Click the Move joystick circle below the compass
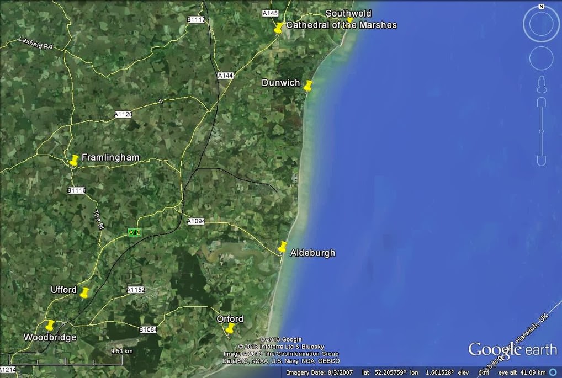This screenshot has height=378, width=562. [x=541, y=58]
